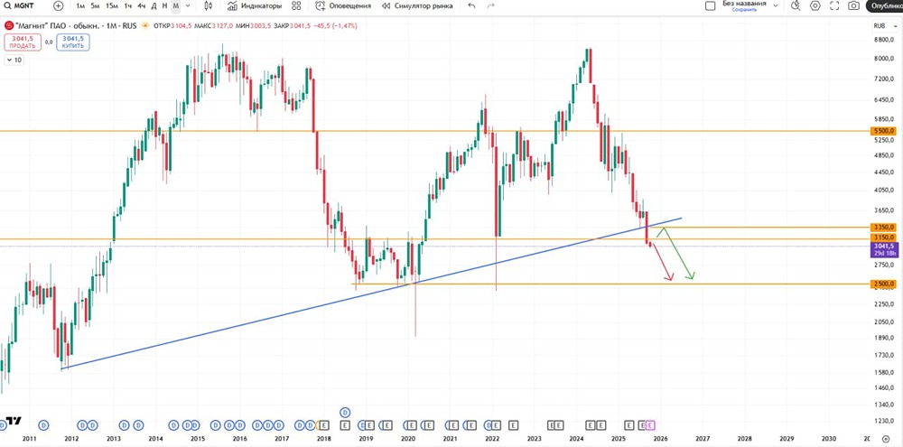Open chart settings hexagon icon
This screenshot has width=903, height=447.
tap(815, 5)
